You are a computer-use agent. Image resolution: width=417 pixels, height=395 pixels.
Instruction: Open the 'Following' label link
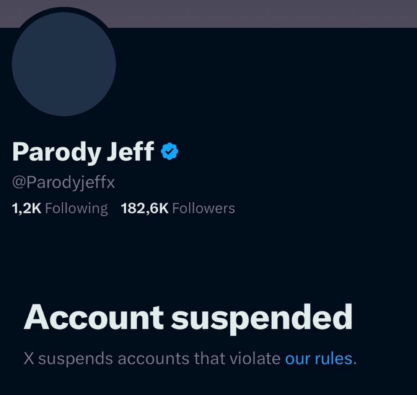(x=77, y=209)
